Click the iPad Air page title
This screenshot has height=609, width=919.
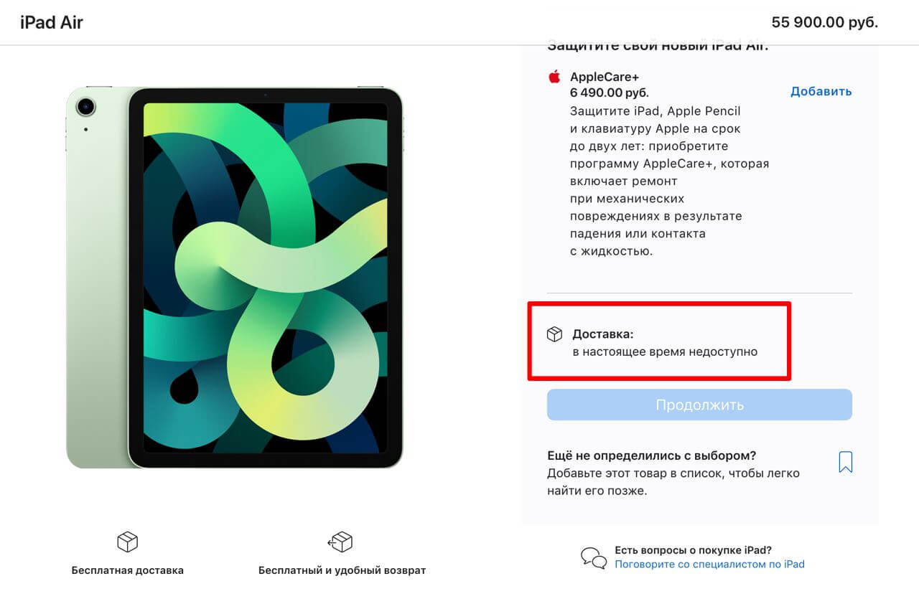coord(51,22)
